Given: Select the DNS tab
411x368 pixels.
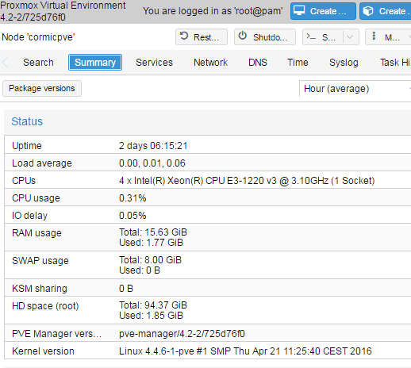Looking at the screenshot, I should [258, 63].
